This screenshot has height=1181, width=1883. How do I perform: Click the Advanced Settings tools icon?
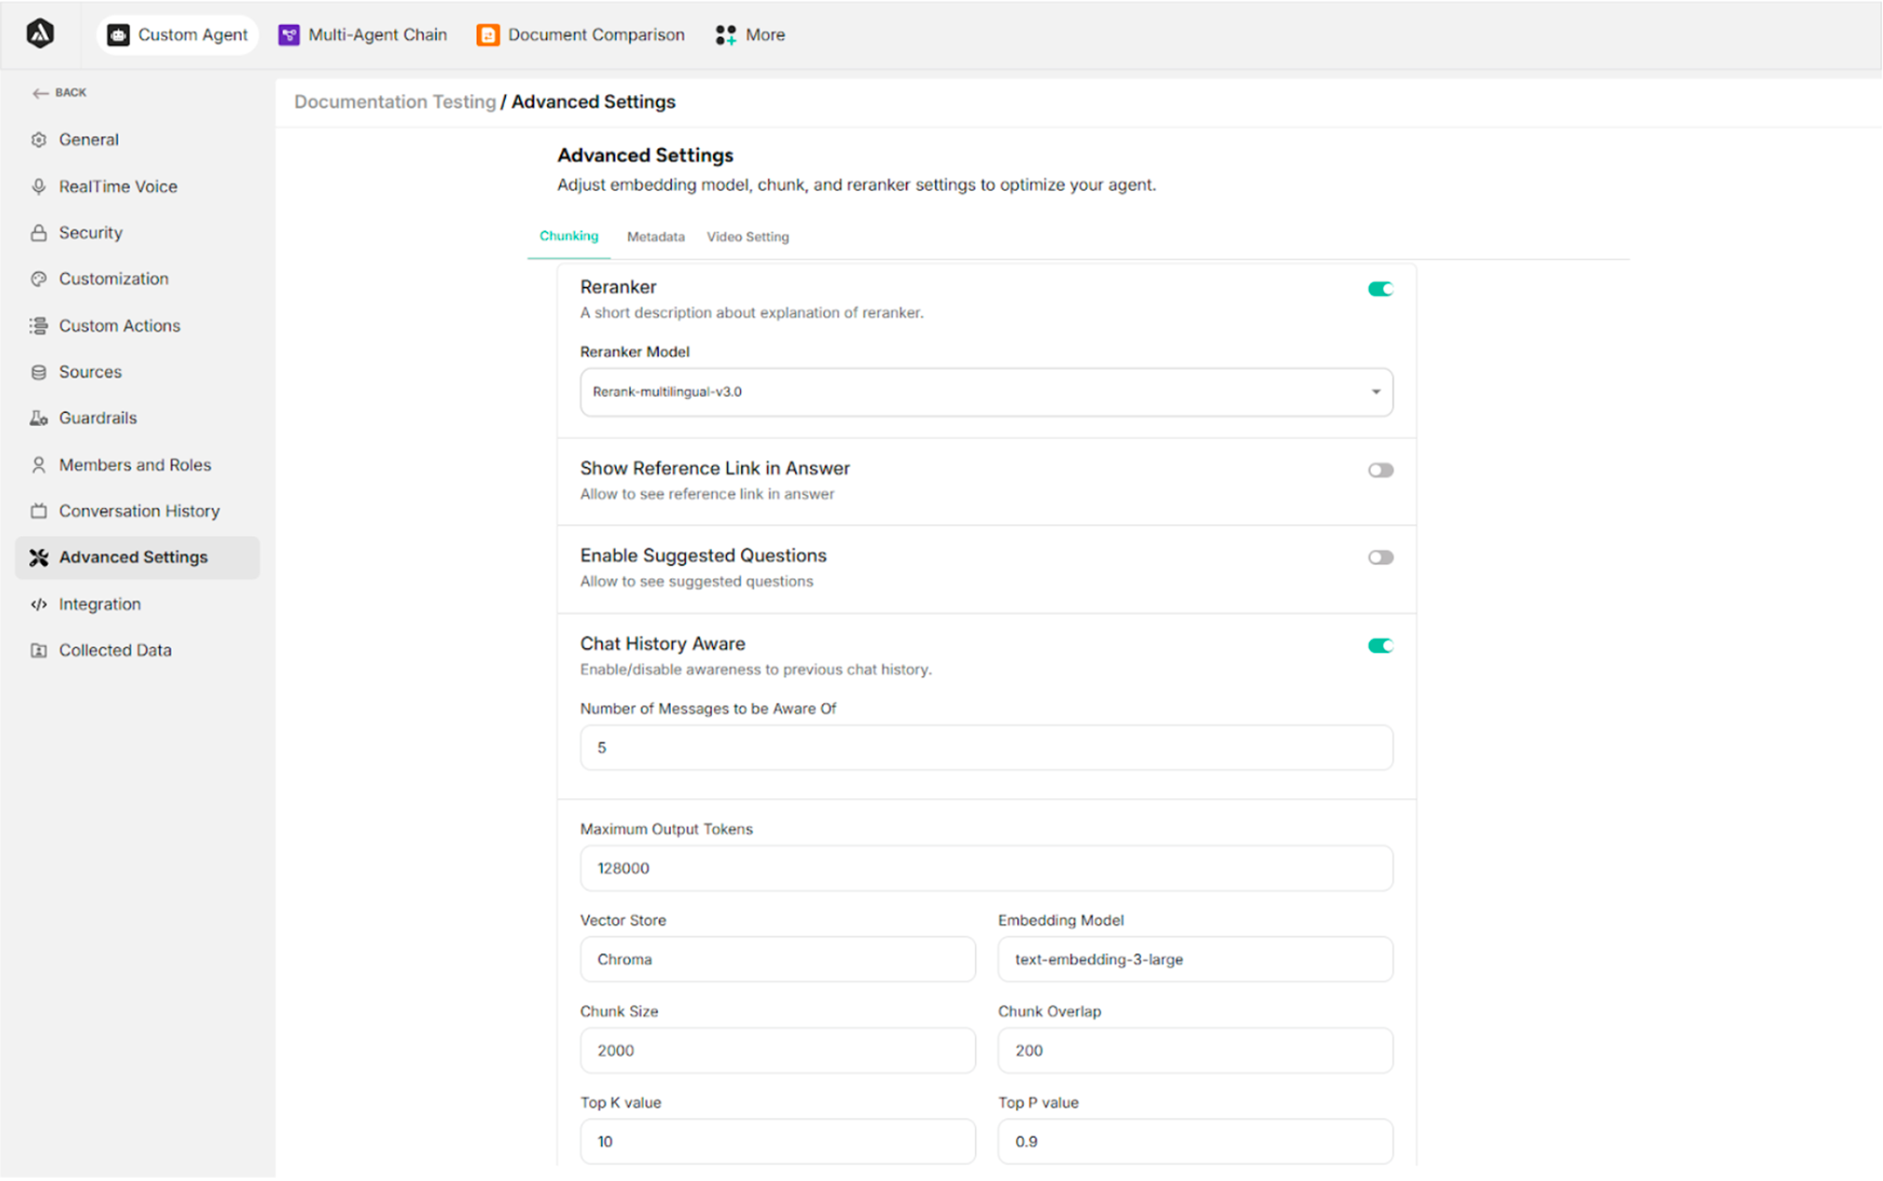38,557
